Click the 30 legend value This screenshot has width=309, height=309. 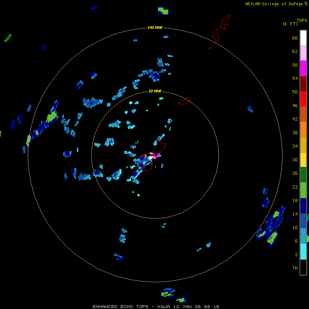295,160
